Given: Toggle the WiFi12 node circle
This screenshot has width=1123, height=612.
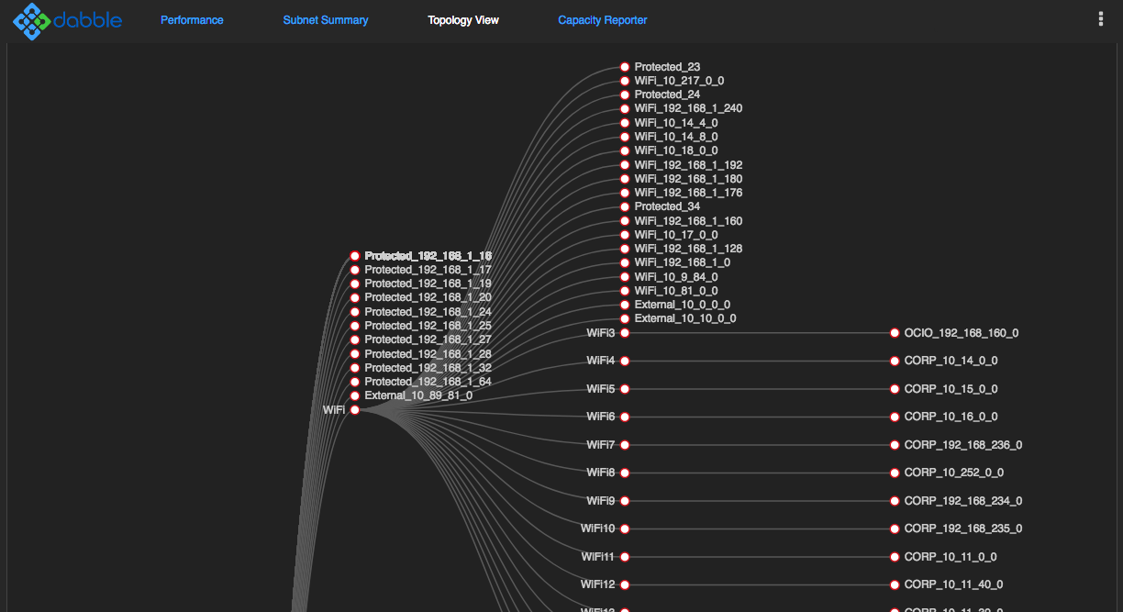Looking at the screenshot, I should coord(625,584).
